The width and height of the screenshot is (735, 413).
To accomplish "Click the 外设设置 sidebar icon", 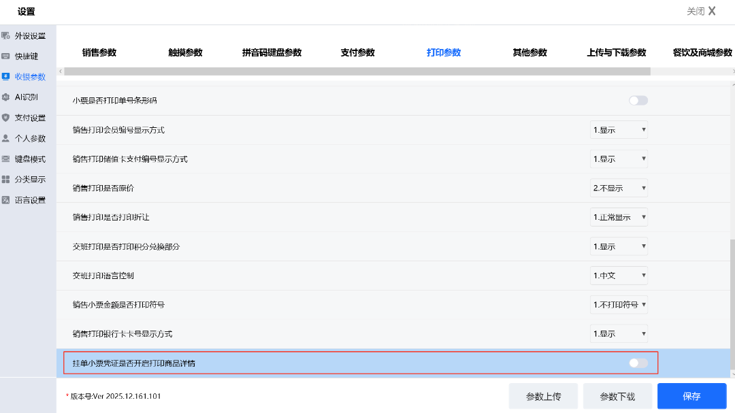I will [6, 35].
